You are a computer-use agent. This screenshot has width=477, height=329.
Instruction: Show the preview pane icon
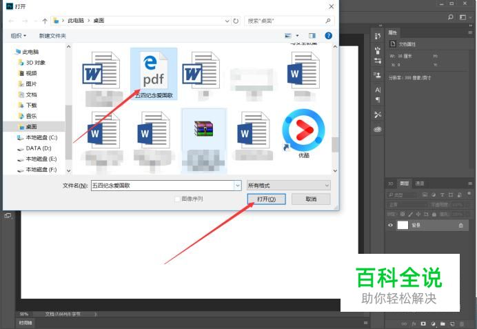tap(312, 36)
